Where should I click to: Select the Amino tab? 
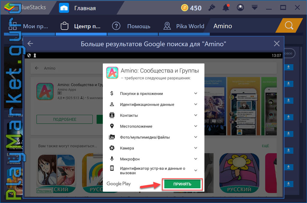click(223, 26)
